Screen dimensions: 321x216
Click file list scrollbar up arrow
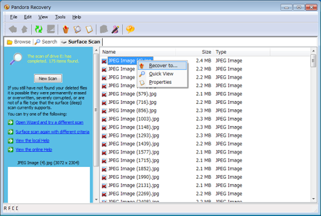(x=313, y=50)
